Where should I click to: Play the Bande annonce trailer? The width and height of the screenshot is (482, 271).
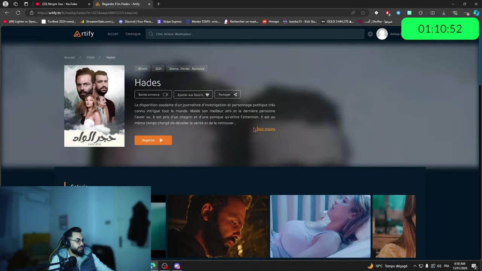click(x=153, y=94)
